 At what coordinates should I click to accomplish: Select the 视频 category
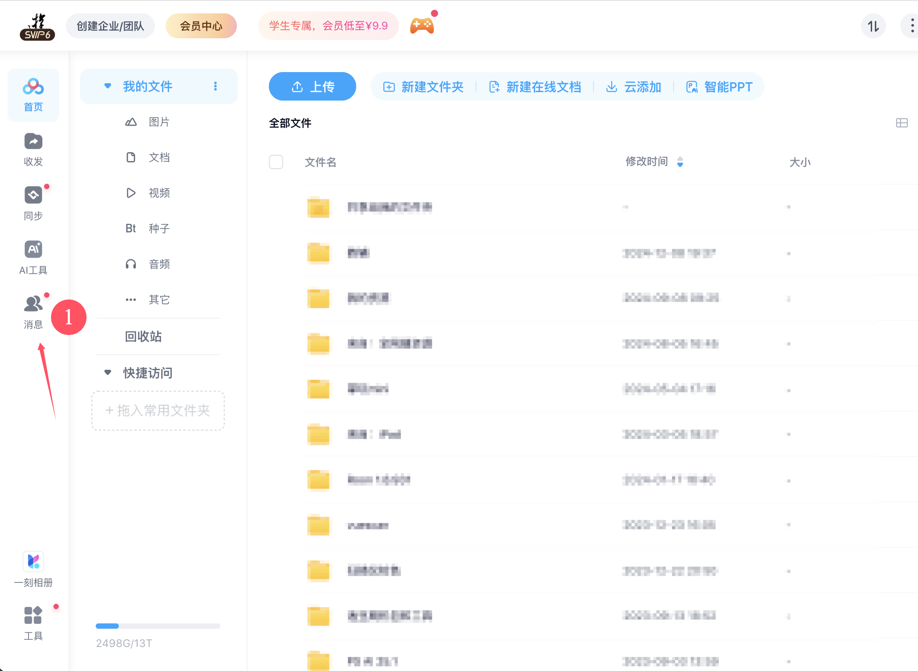(158, 193)
